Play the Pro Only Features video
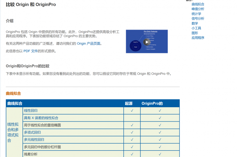Image resolution: width=237 pixels, height=157 pixels. [x=147, y=42]
